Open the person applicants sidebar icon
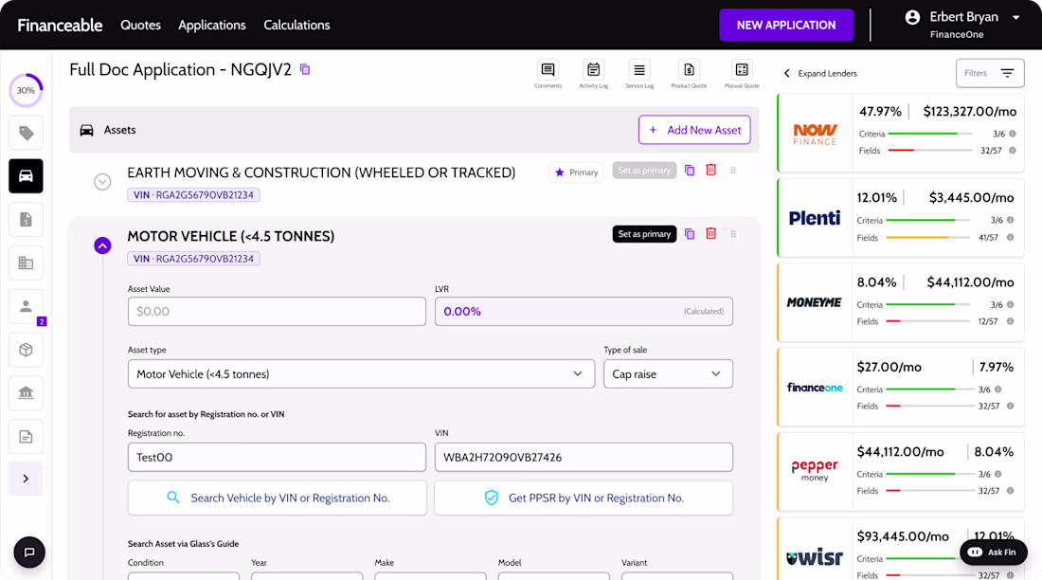Viewport: 1042px width, 580px height. [26, 306]
